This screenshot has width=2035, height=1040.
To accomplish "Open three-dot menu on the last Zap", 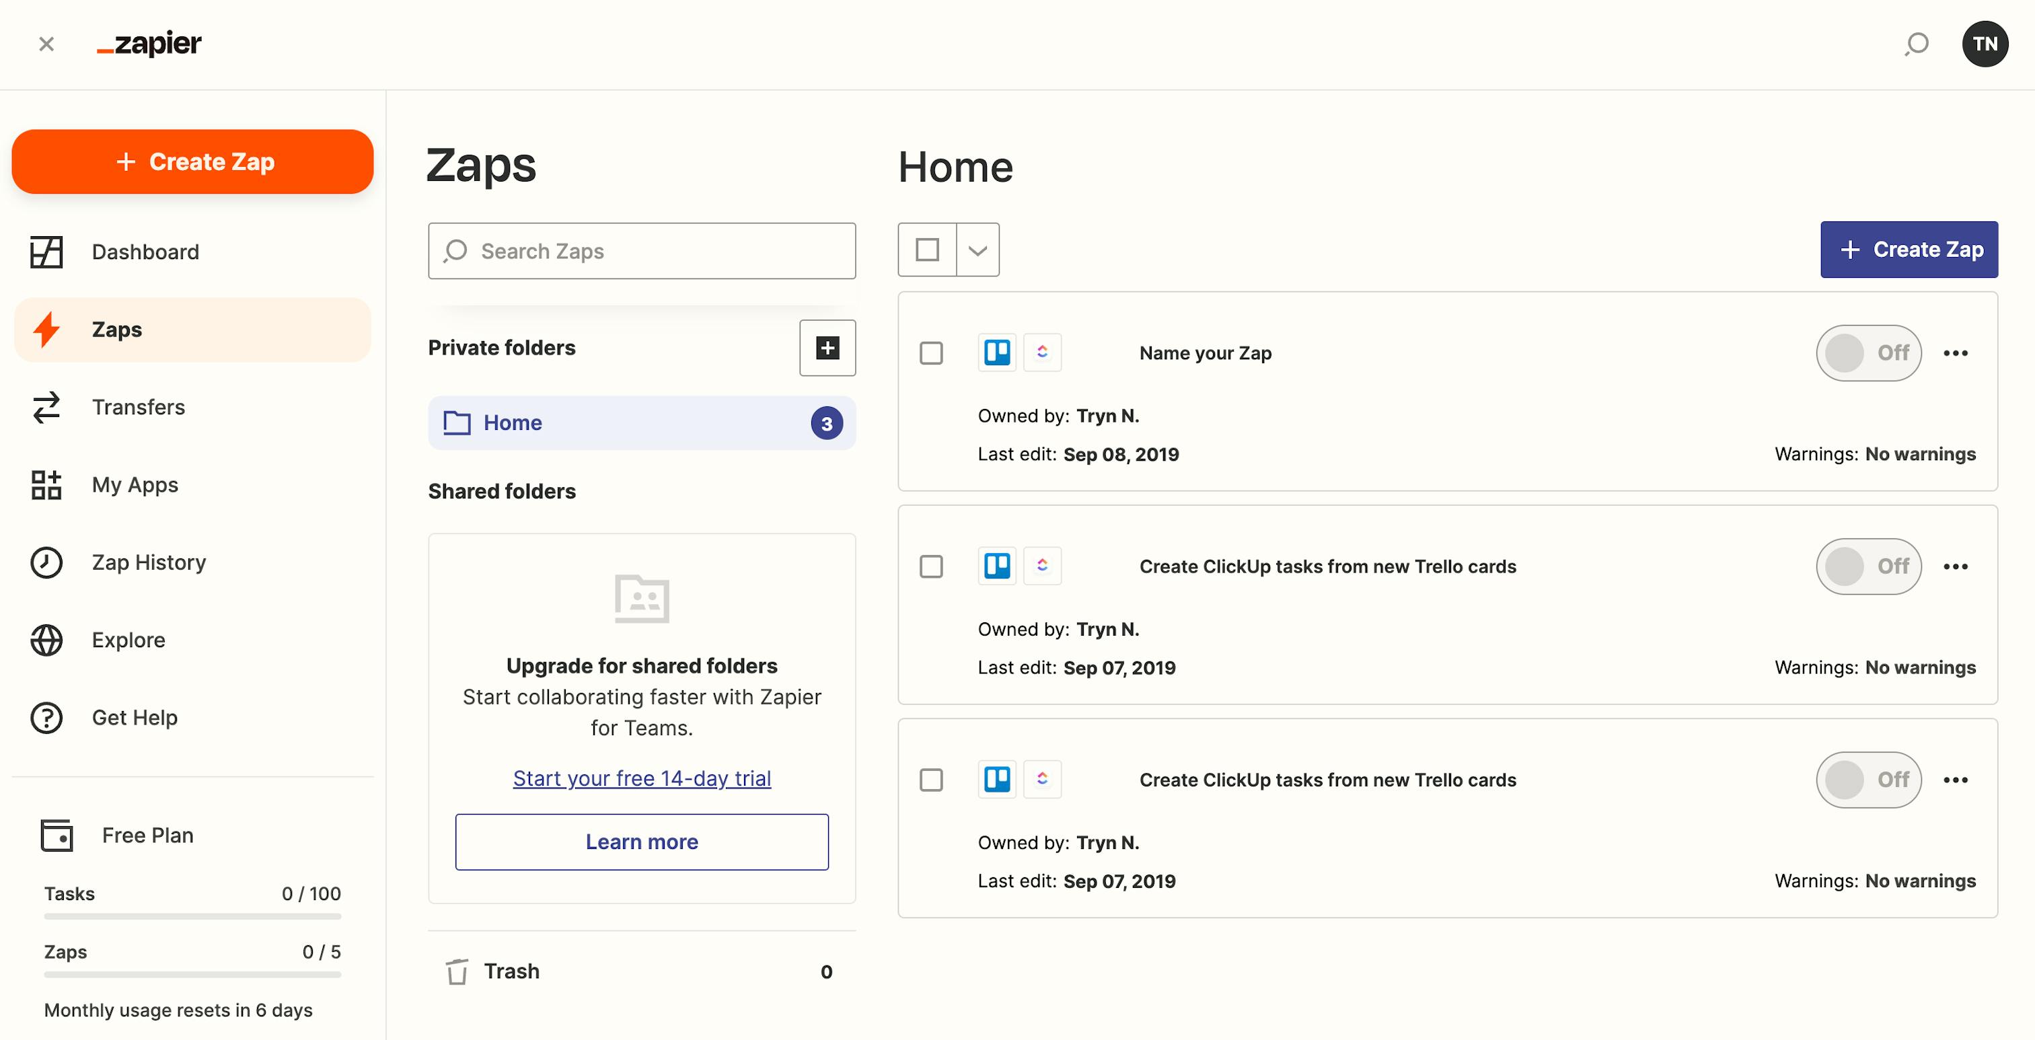I will (1955, 780).
